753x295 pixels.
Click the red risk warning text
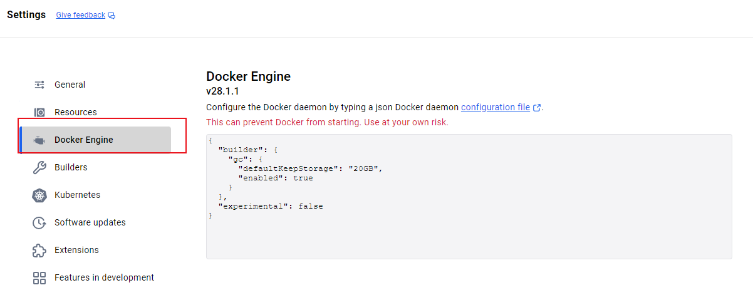click(327, 122)
